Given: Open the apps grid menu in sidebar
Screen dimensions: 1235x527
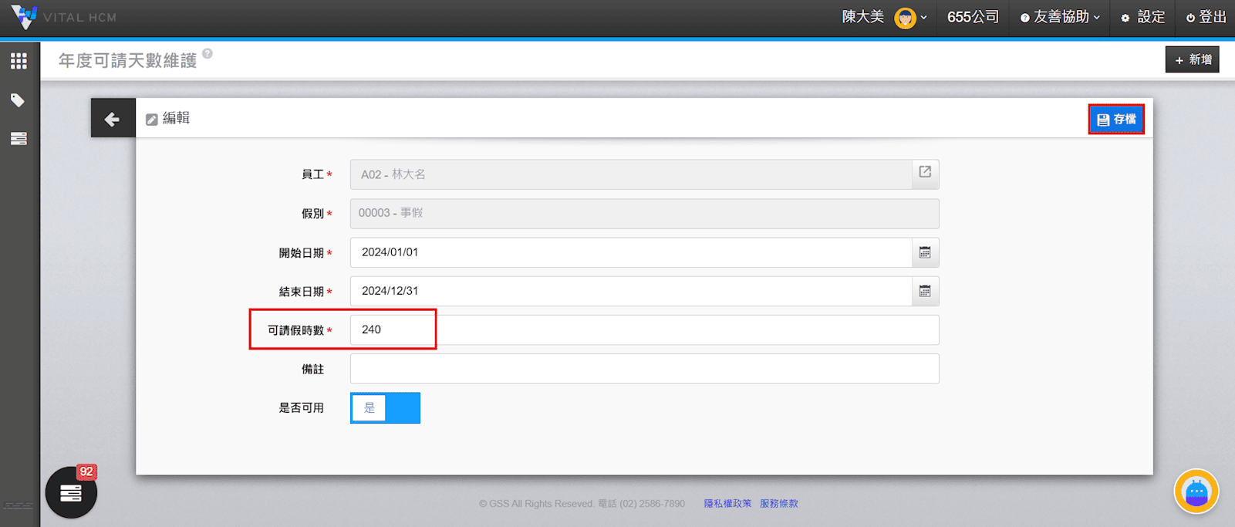Looking at the screenshot, I should coord(19,61).
